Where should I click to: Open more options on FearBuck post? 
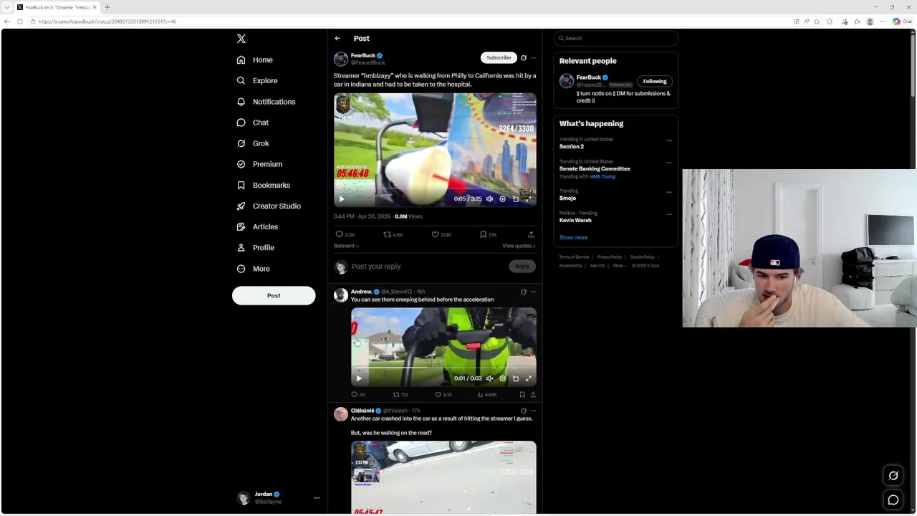click(532, 57)
